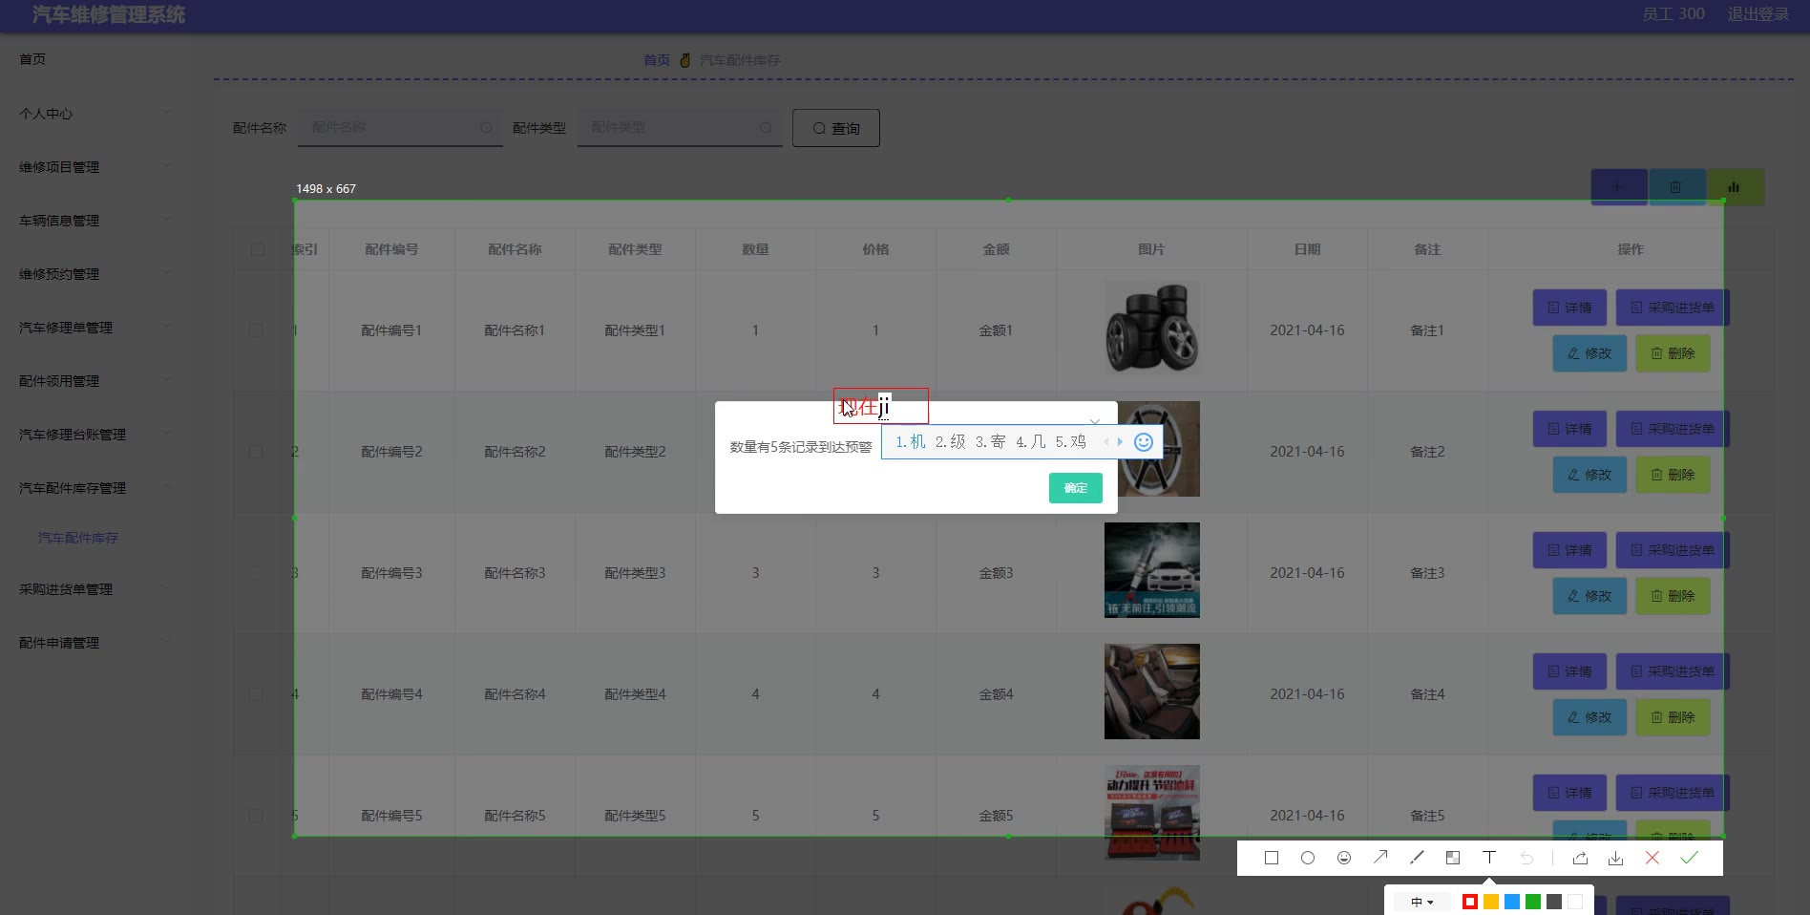Select the mosaic blur tool
The image size is (1810, 915).
[1453, 858]
